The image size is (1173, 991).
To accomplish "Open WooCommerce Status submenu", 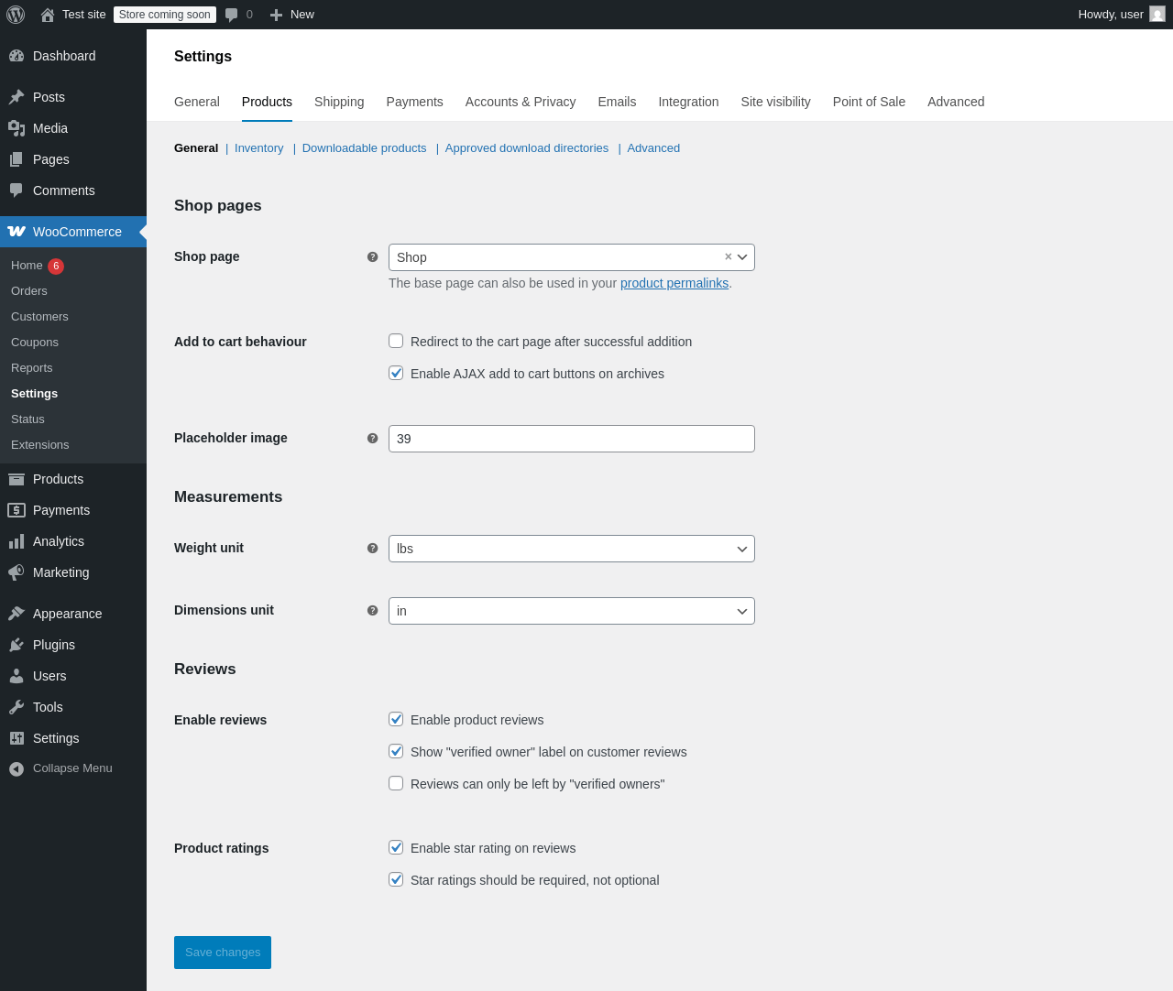I will point(73,419).
